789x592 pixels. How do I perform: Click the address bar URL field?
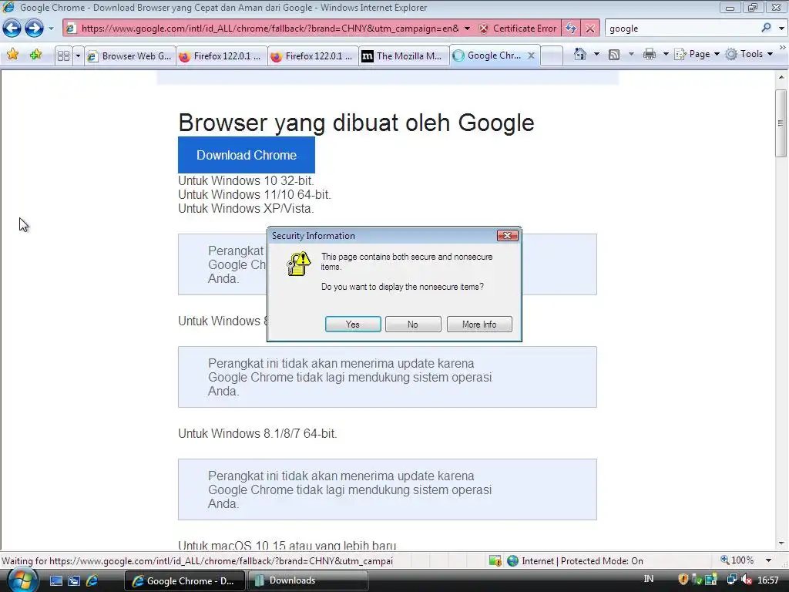pyautogui.click(x=270, y=29)
